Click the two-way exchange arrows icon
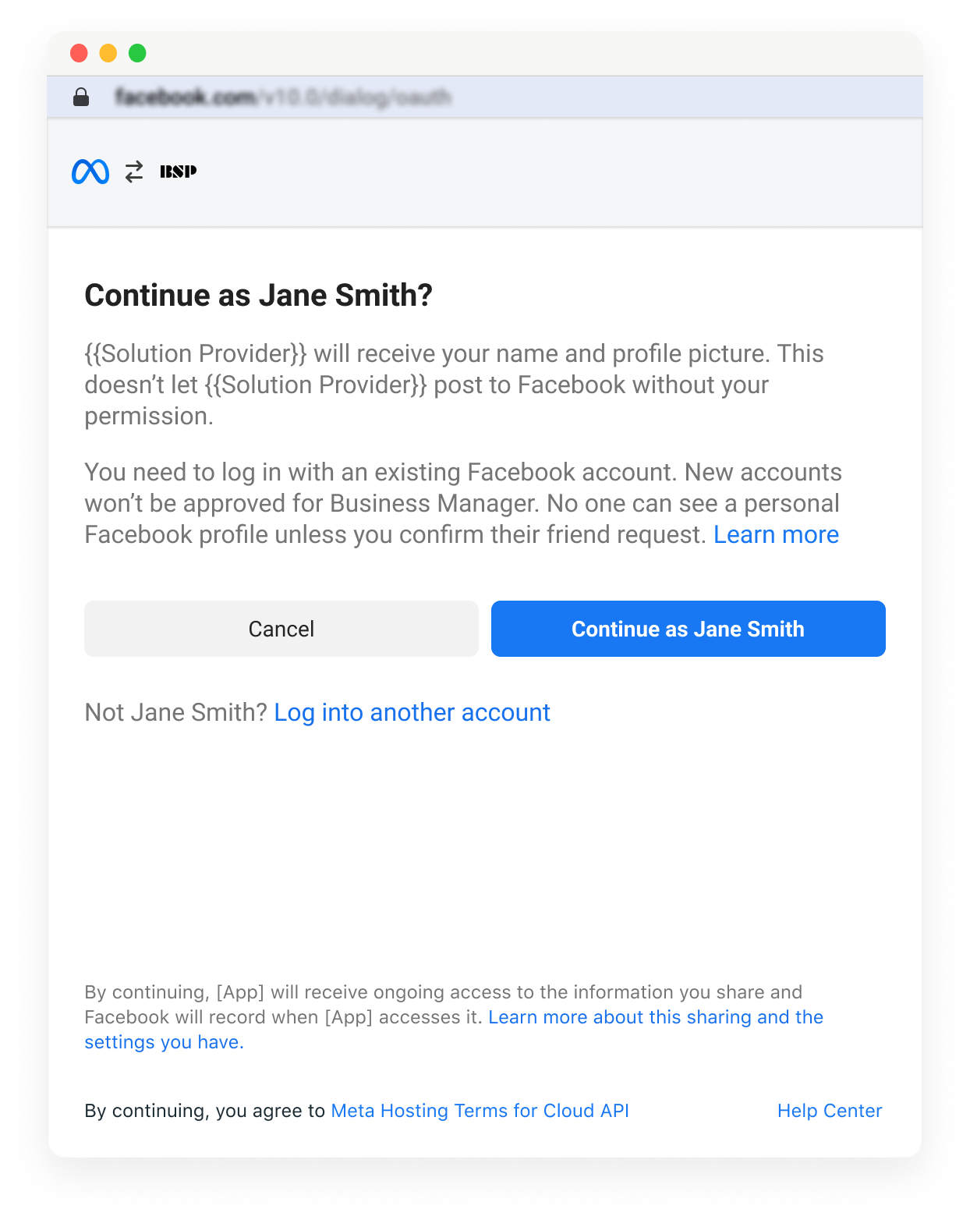The width and height of the screenshot is (970, 1220). [134, 172]
